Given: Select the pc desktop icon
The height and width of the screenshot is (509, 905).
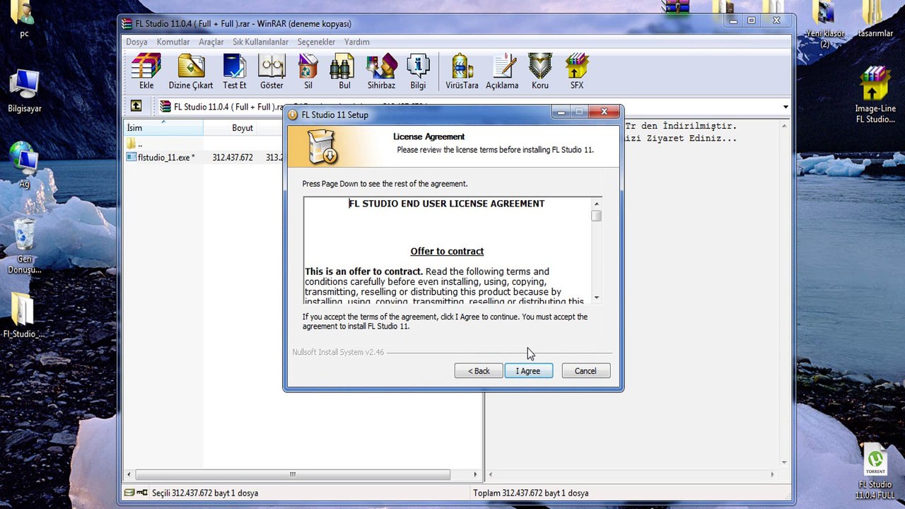Looking at the screenshot, I should [24, 20].
